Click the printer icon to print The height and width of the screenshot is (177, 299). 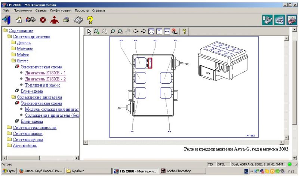tap(66, 20)
